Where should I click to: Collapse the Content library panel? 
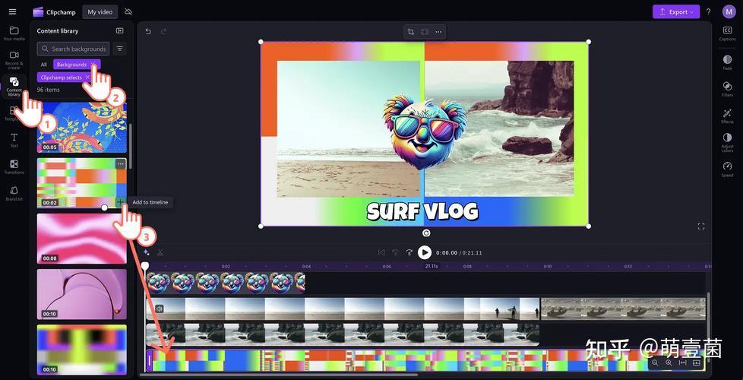click(x=120, y=31)
